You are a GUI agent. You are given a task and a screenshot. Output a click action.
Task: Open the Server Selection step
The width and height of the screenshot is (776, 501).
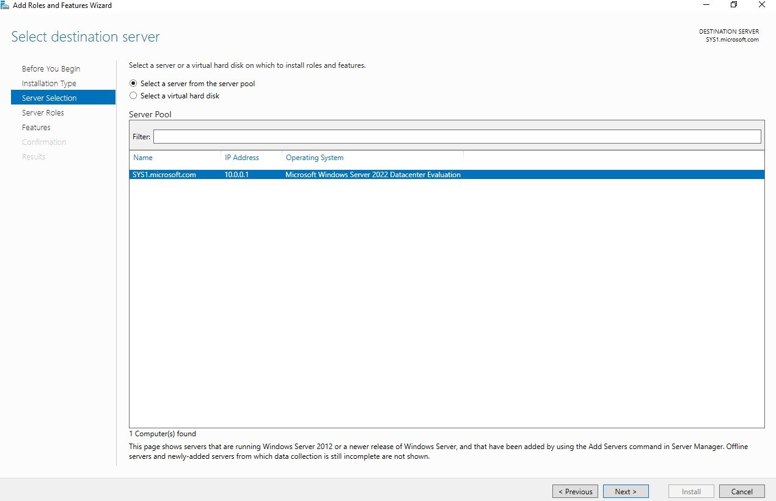tap(63, 98)
